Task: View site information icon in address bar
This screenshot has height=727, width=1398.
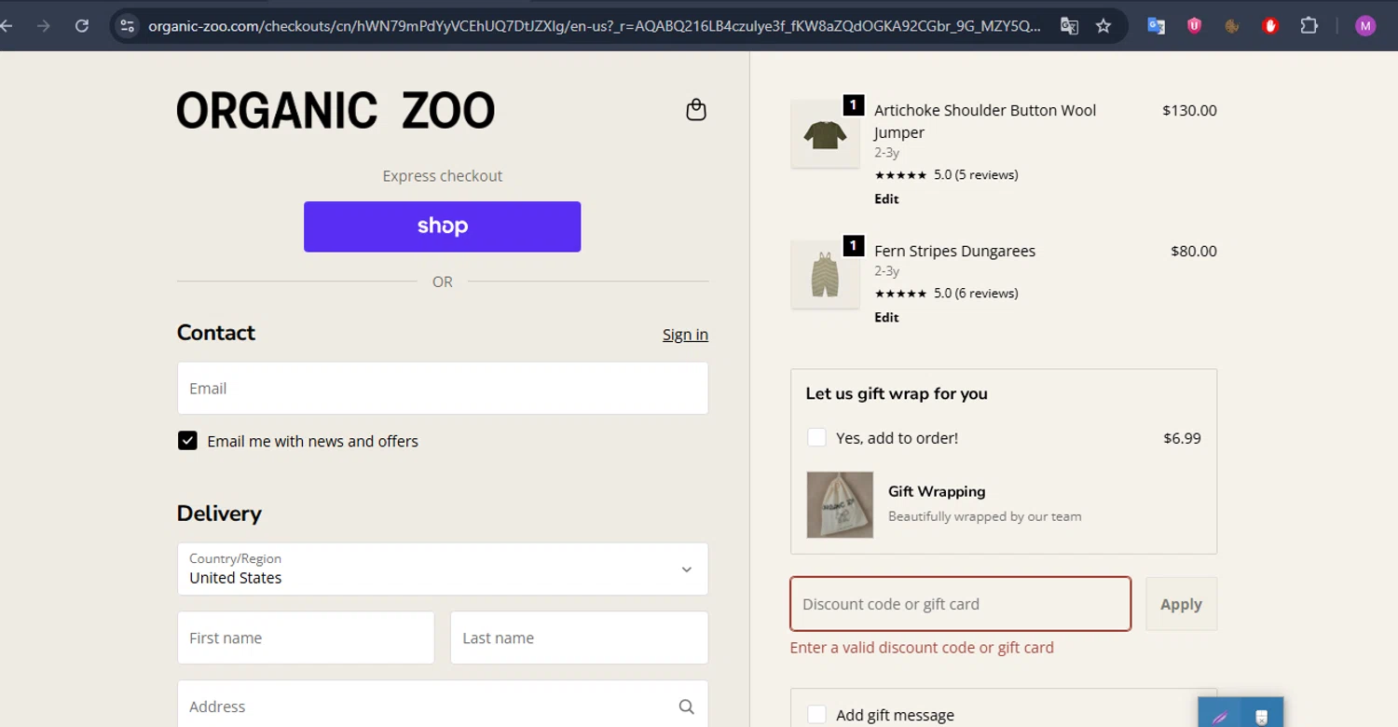Action: click(128, 26)
